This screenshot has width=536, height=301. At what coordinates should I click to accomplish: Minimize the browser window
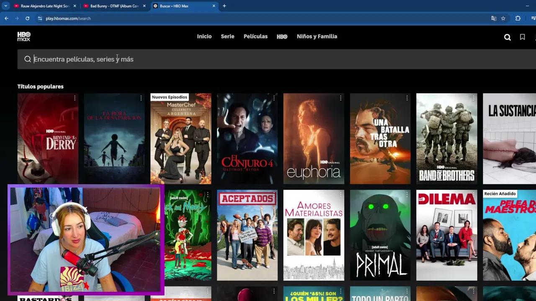pyautogui.click(x=527, y=6)
